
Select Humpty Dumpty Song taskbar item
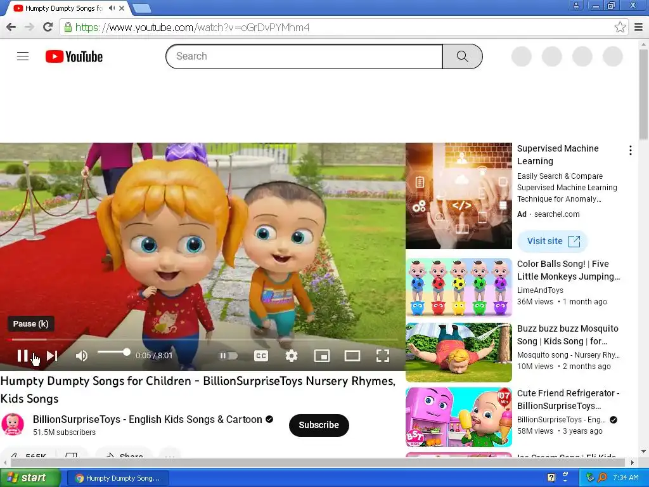point(117,478)
